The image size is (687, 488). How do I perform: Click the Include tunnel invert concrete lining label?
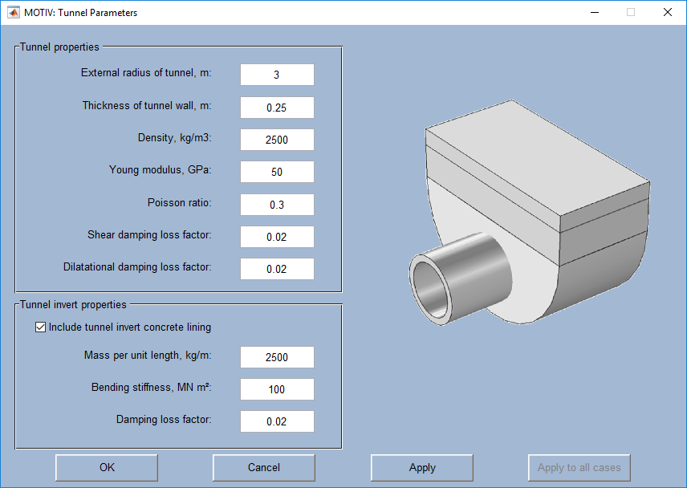point(130,327)
